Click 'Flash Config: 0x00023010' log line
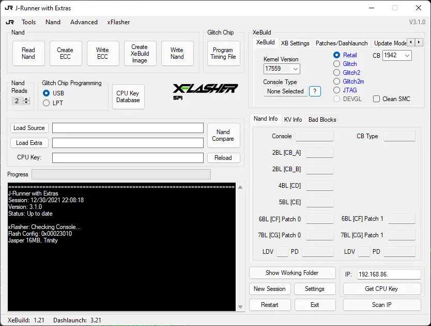This screenshot has width=431, height=326. pyautogui.click(x=40, y=234)
